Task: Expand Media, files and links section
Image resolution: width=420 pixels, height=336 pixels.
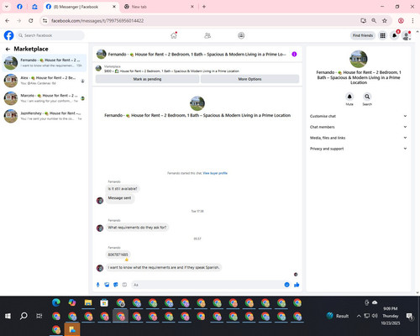Action: 359,138
